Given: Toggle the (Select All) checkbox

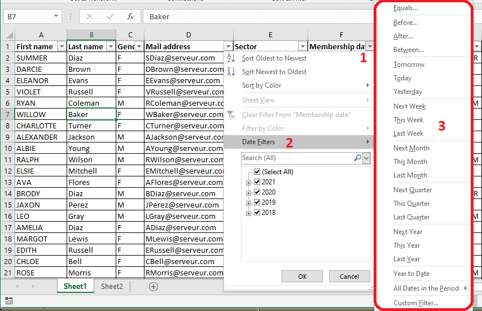Looking at the screenshot, I should (x=257, y=172).
